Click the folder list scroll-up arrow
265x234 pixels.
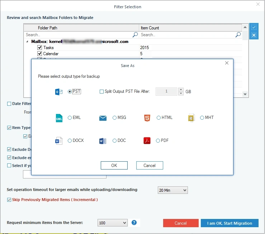coord(245,27)
